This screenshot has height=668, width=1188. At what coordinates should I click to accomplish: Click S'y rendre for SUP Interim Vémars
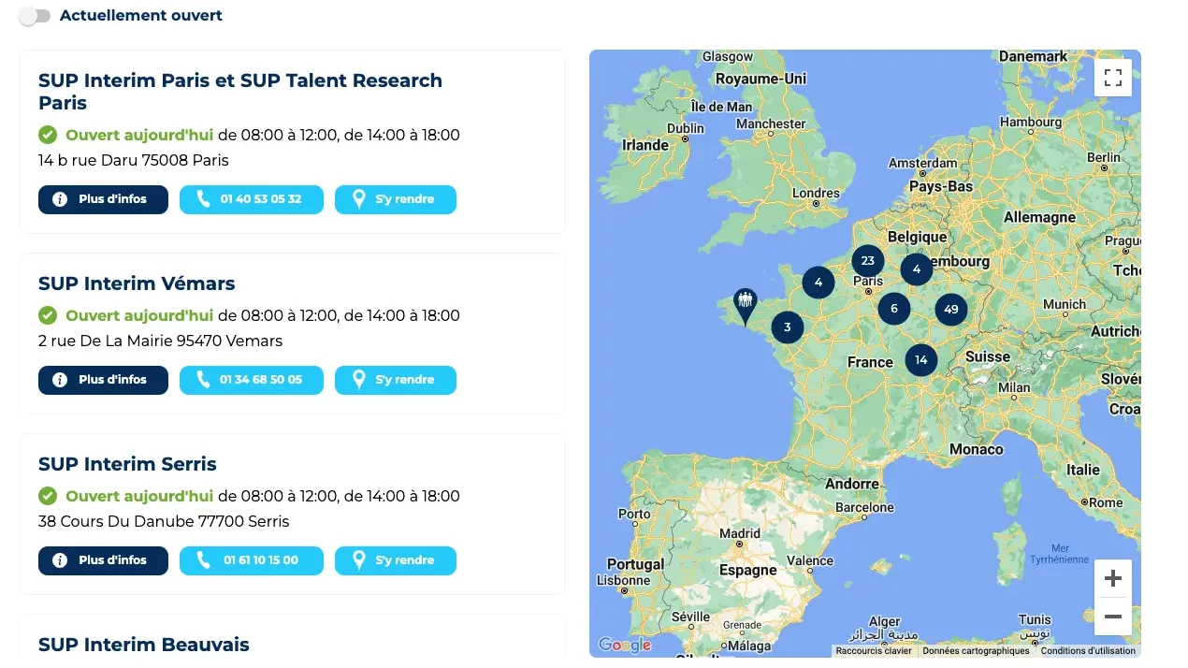pyautogui.click(x=396, y=380)
